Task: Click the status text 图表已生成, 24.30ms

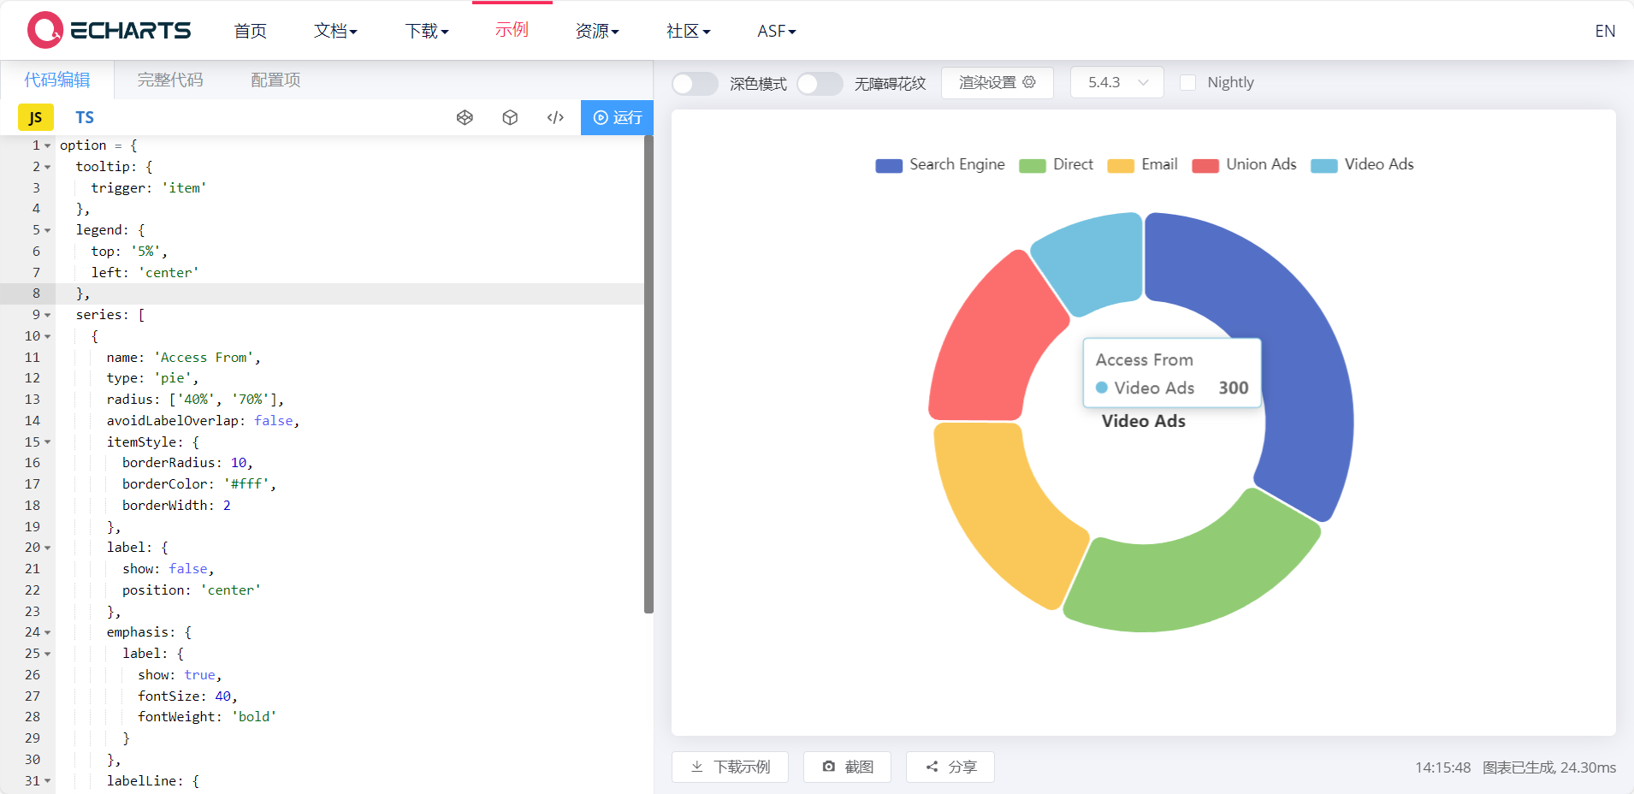Action: coord(1549,767)
